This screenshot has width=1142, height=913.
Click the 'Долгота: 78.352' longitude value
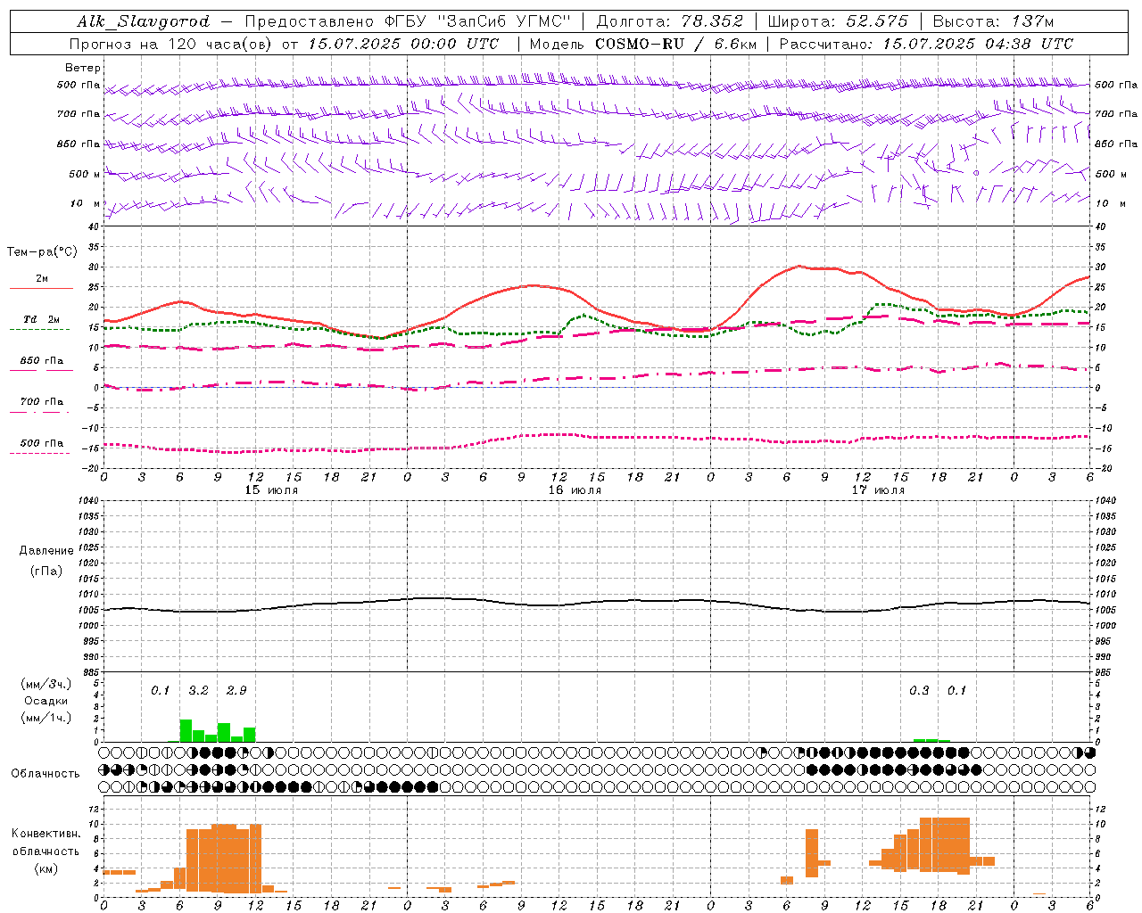[x=669, y=21]
